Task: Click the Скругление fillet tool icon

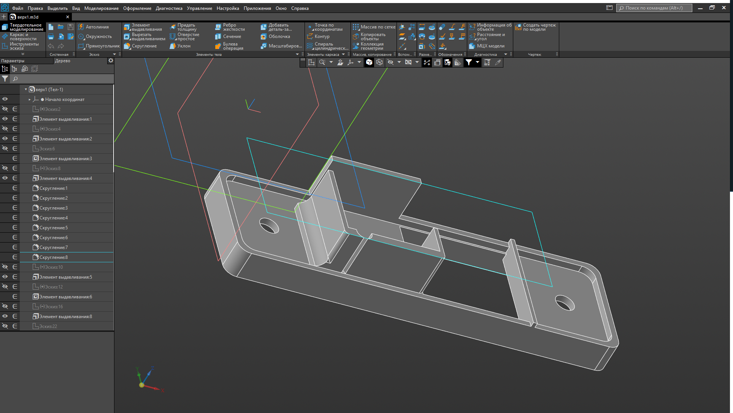Action: pyautogui.click(x=127, y=46)
